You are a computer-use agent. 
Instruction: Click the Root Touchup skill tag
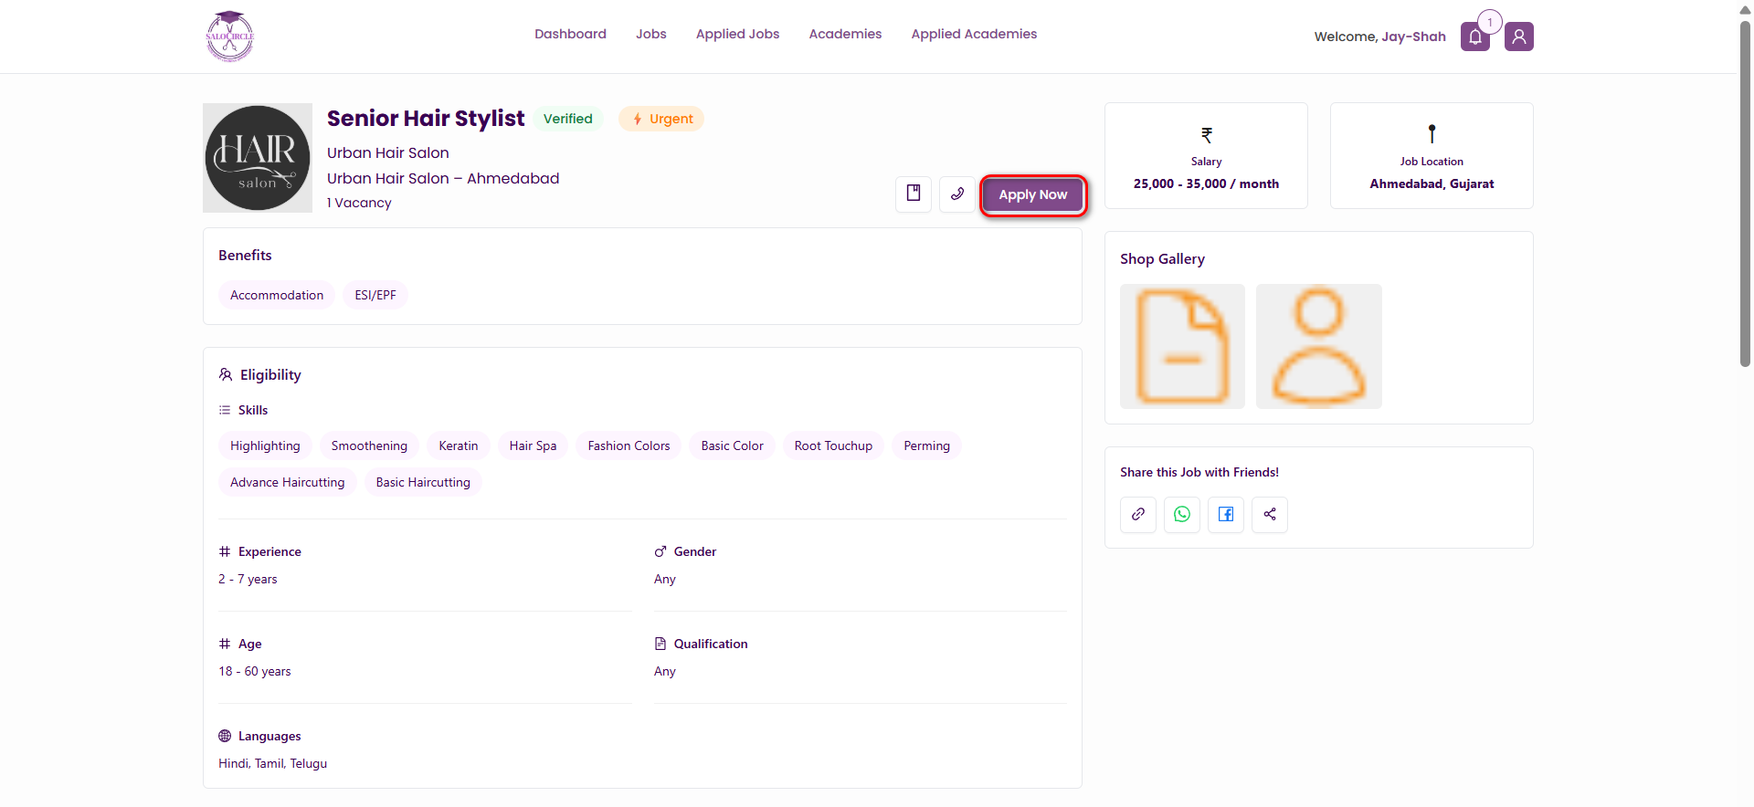point(833,445)
